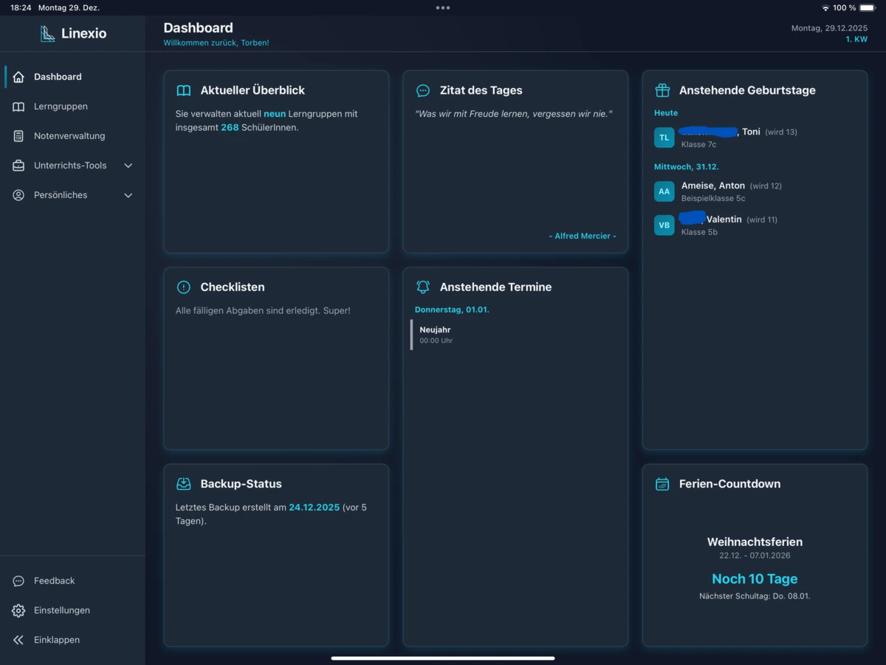Screen dimensions: 886x665
Task: Click the three-dot multitasking menu at top
Action: [443, 8]
